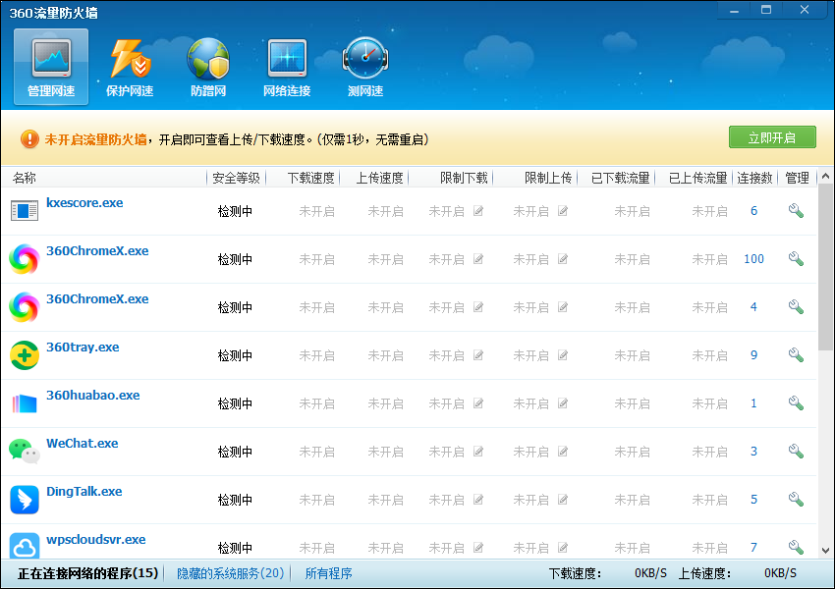Screen dimensions: 835x589
Task: Click scrollbar up arrow of process list
Action: [825, 176]
